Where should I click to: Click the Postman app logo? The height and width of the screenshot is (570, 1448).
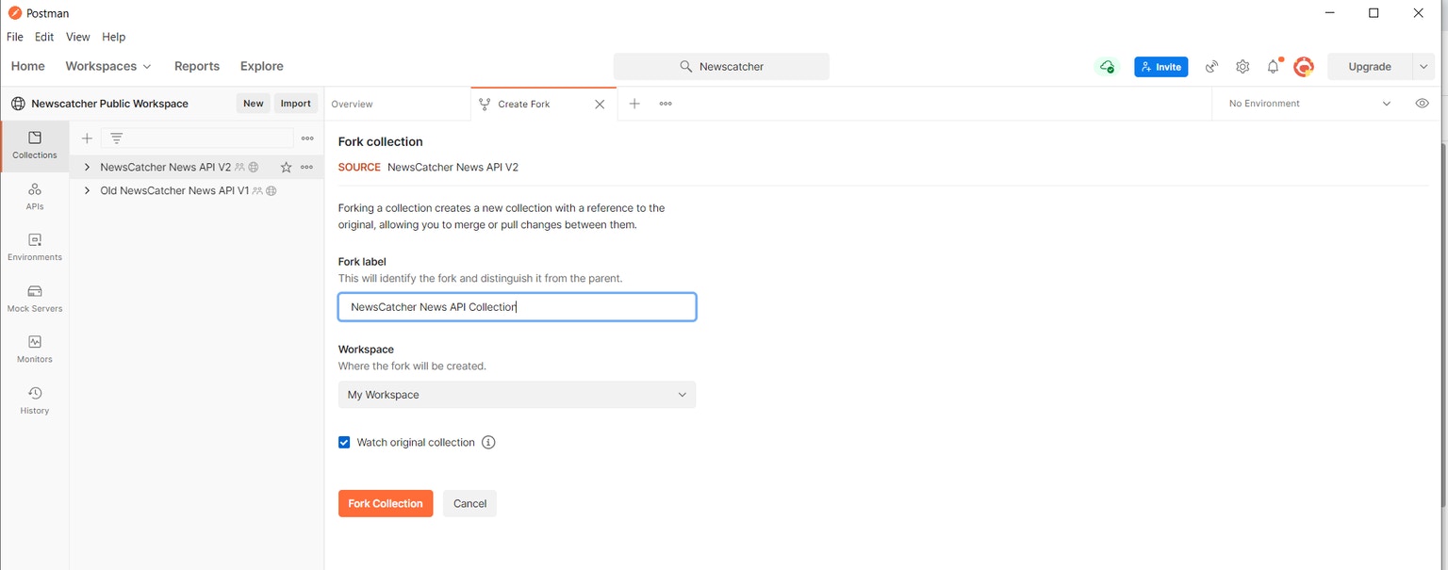(14, 13)
